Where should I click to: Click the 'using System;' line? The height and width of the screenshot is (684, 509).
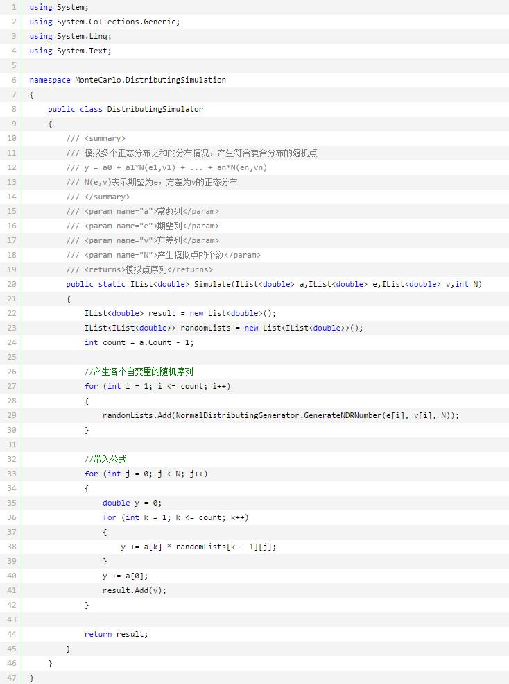(x=59, y=7)
